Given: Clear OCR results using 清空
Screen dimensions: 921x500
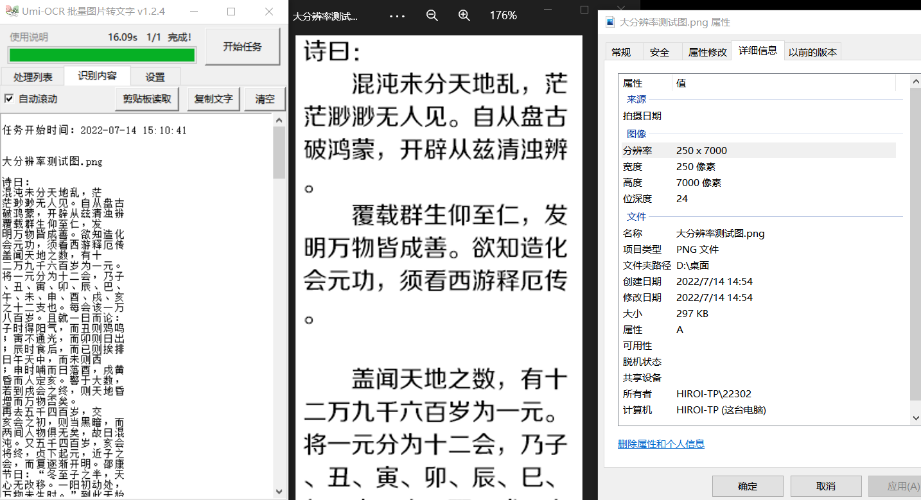Looking at the screenshot, I should click(264, 99).
